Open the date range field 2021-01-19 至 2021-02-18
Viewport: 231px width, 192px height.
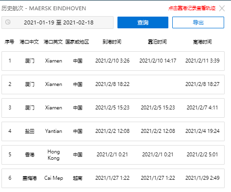57,22
